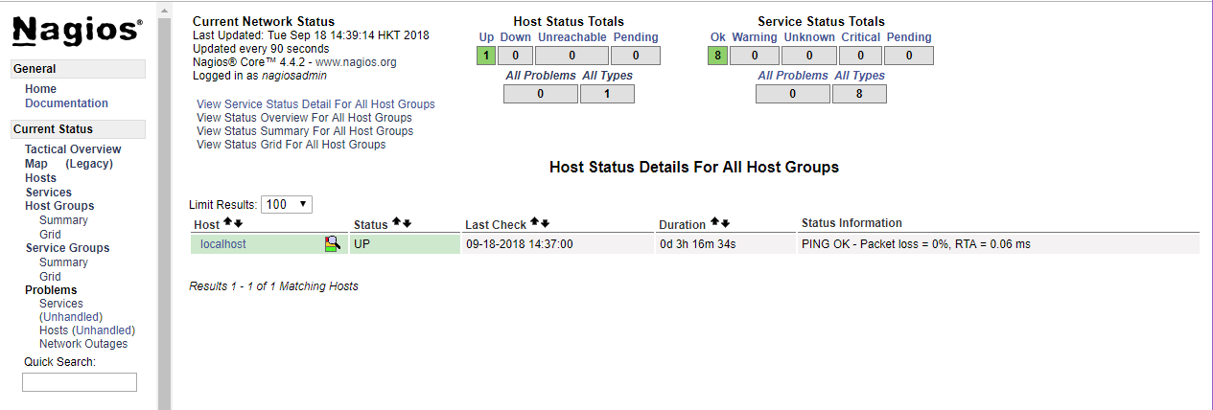Sort Duration column descending arrow
The width and height of the screenshot is (1213, 410).
725,223
